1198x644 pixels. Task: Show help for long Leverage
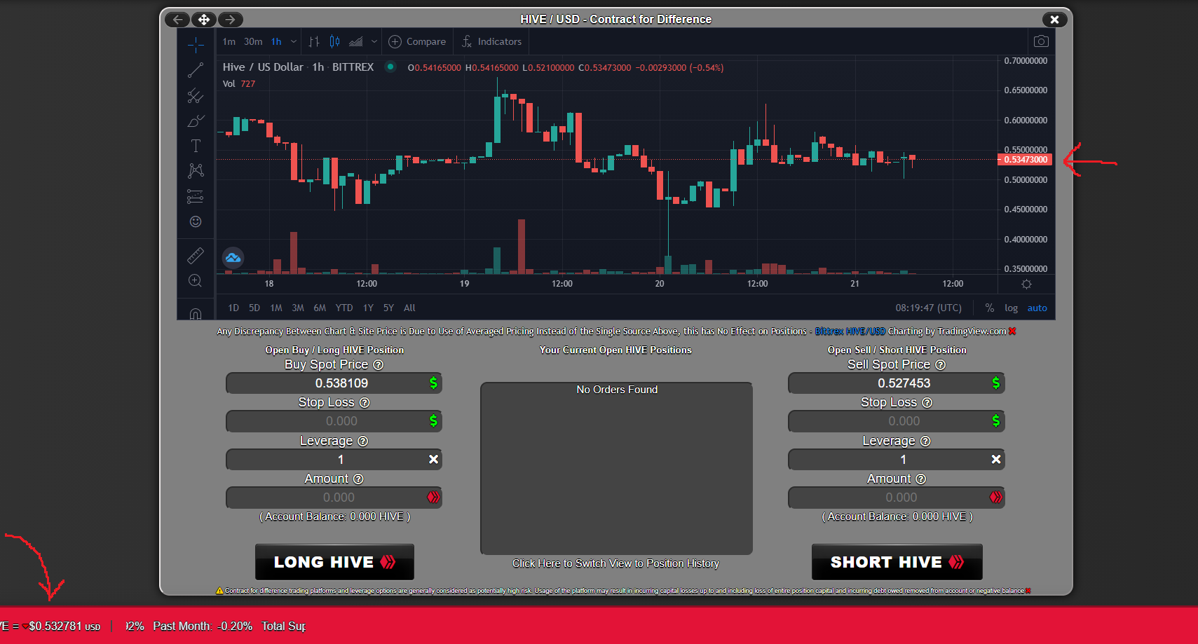click(x=362, y=441)
